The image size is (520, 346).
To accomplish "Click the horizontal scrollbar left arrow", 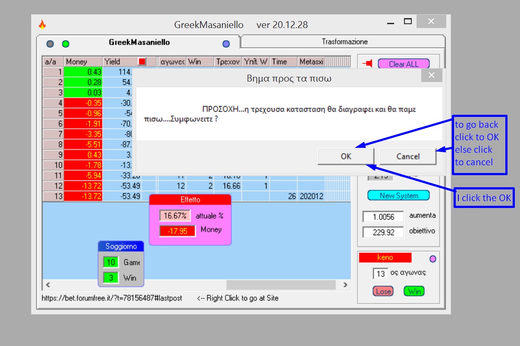I will click(x=47, y=285).
